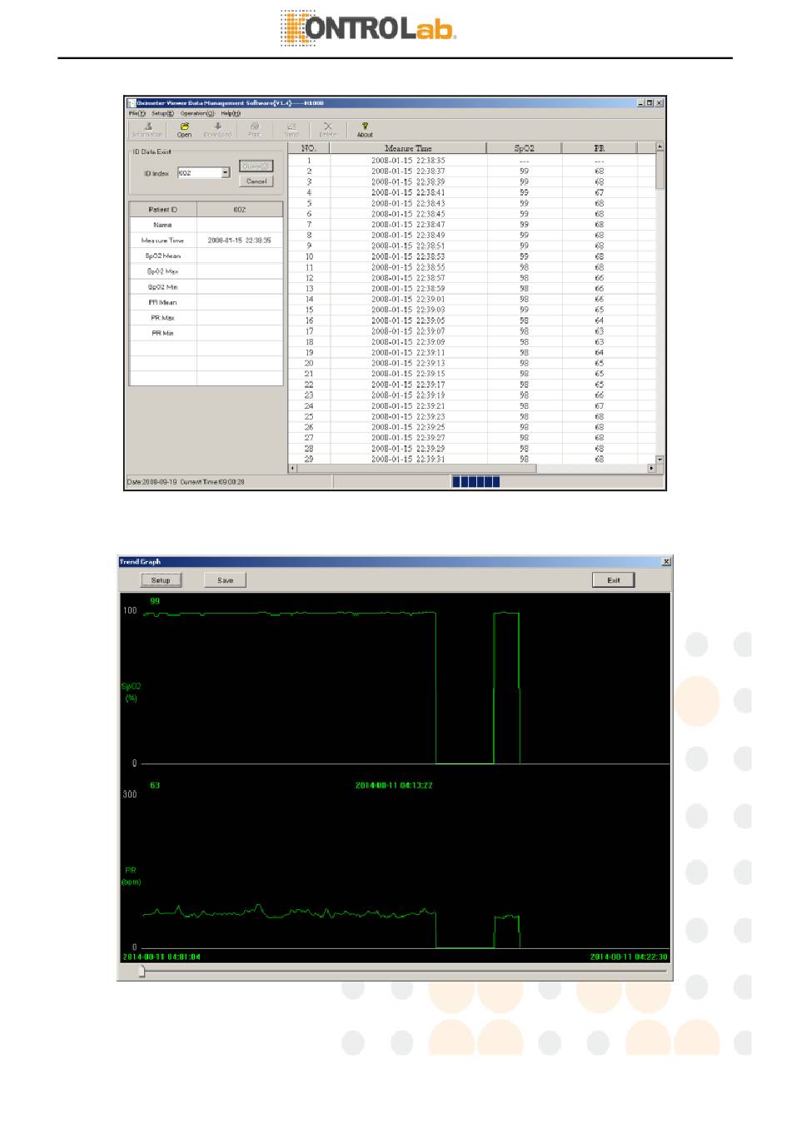Click the Delete toolbar icon
Screen dimensions: 791x1128
328,130
